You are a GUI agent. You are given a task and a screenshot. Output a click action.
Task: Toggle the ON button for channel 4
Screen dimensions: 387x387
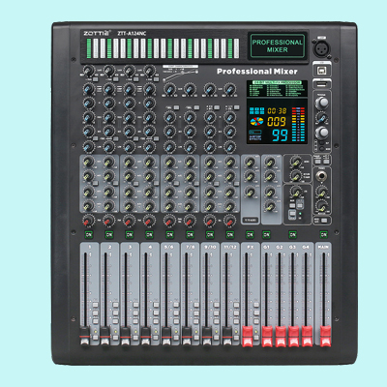[x=149, y=234]
